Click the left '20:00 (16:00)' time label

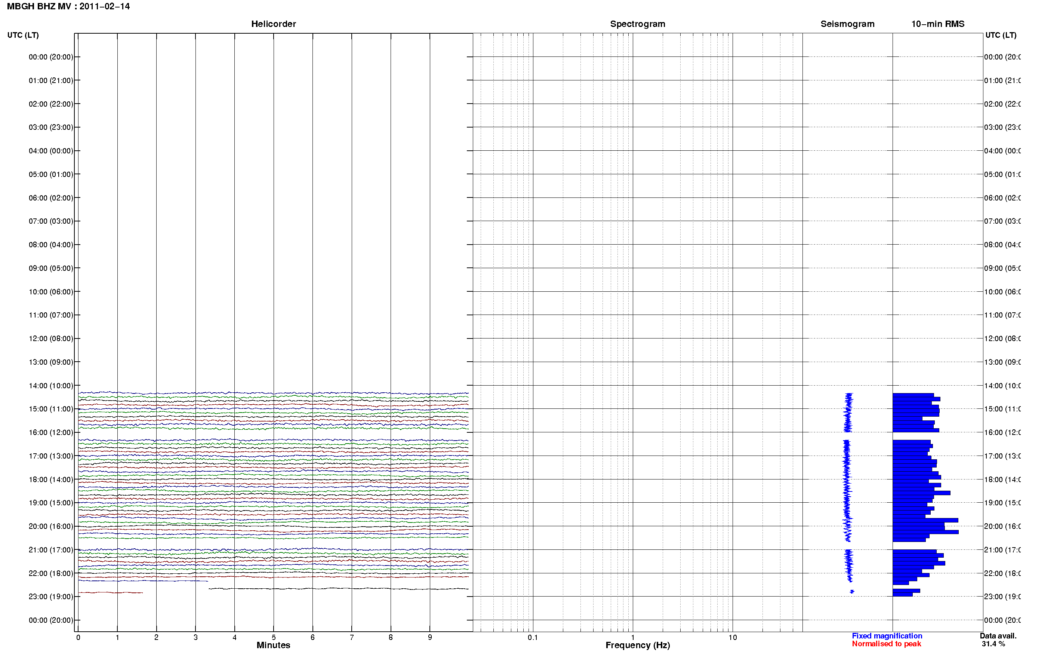[51, 527]
